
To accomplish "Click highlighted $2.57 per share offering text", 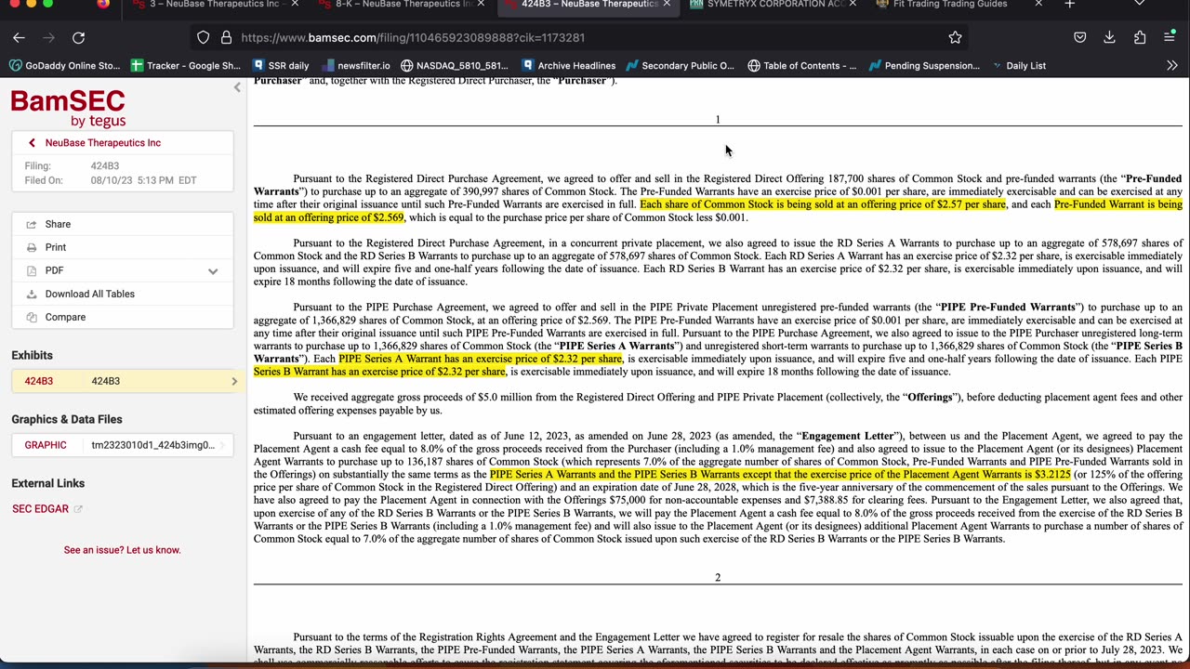I will pos(822,204).
